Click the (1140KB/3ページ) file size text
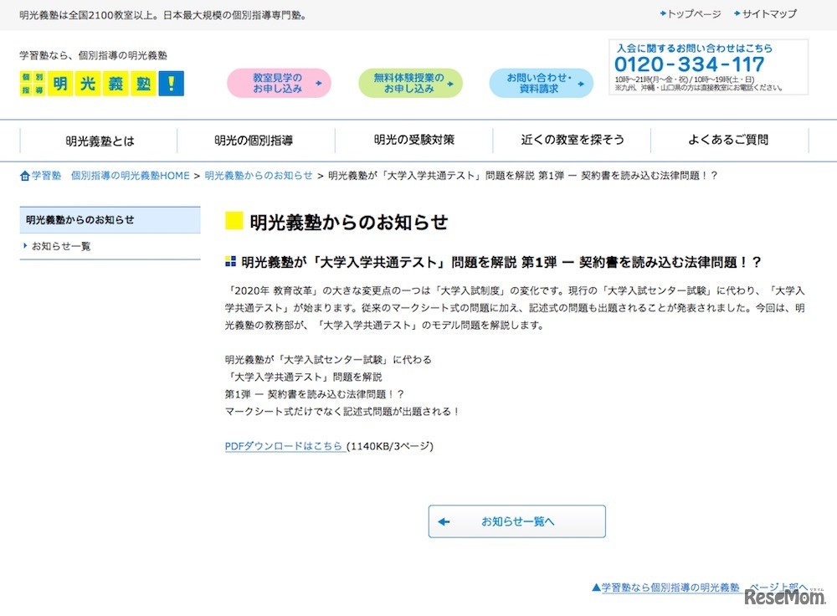This screenshot has width=837, height=616. tap(390, 446)
